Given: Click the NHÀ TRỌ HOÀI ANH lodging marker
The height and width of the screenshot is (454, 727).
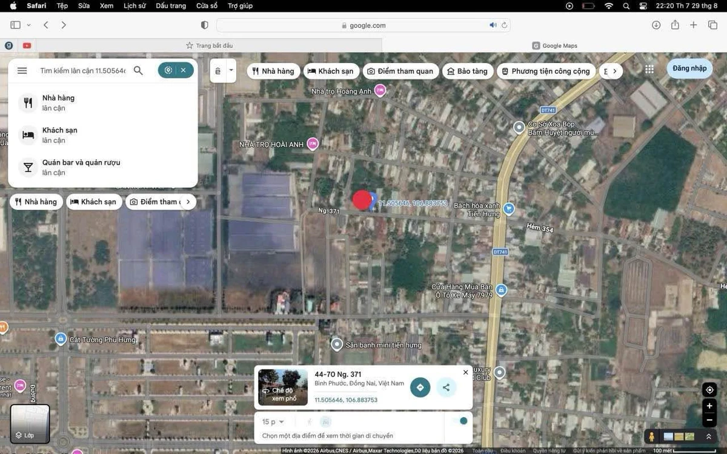Looking at the screenshot, I should coord(313,143).
